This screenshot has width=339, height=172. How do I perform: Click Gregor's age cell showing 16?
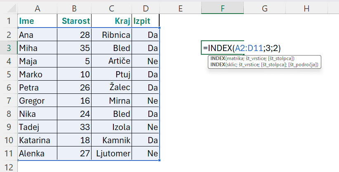[75, 101]
